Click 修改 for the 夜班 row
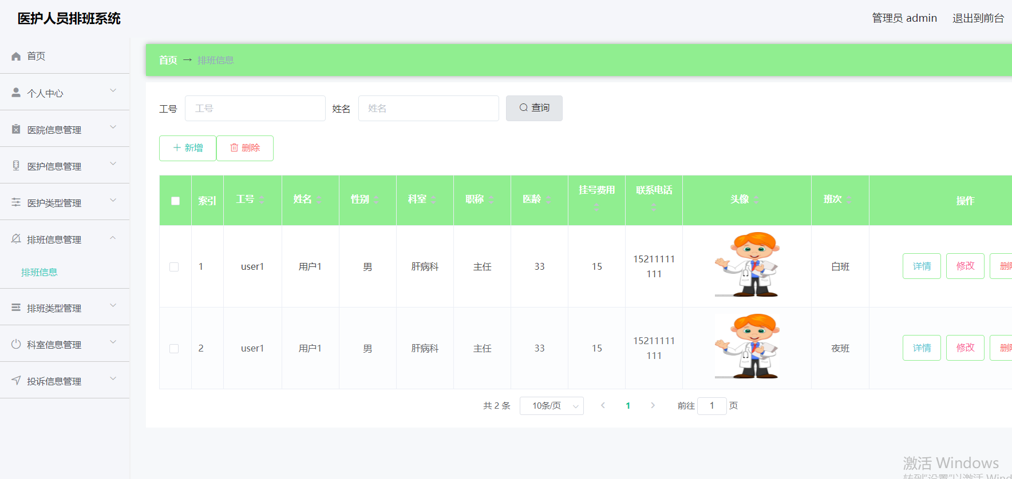 [x=965, y=348]
